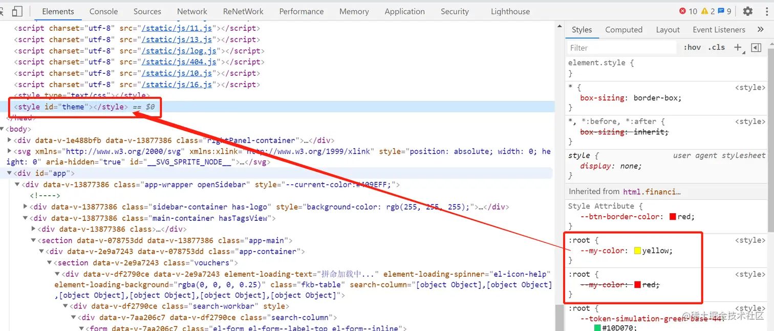Switch to the Sources tab
The height and width of the screenshot is (331, 774).
pos(147,11)
